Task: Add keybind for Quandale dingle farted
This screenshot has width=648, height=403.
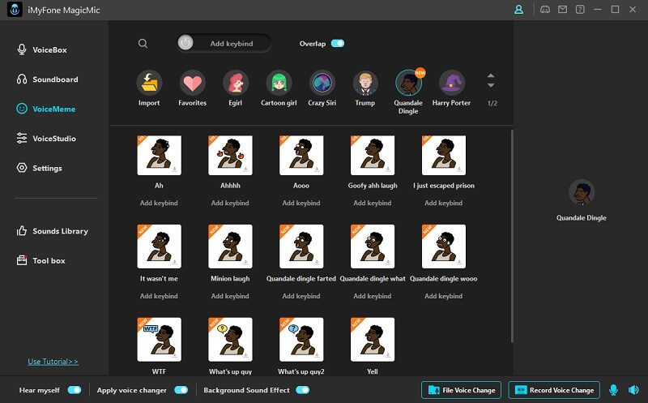Action: pyautogui.click(x=301, y=296)
